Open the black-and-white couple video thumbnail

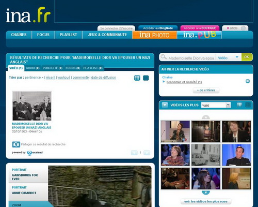pyautogui.click(x=32, y=106)
